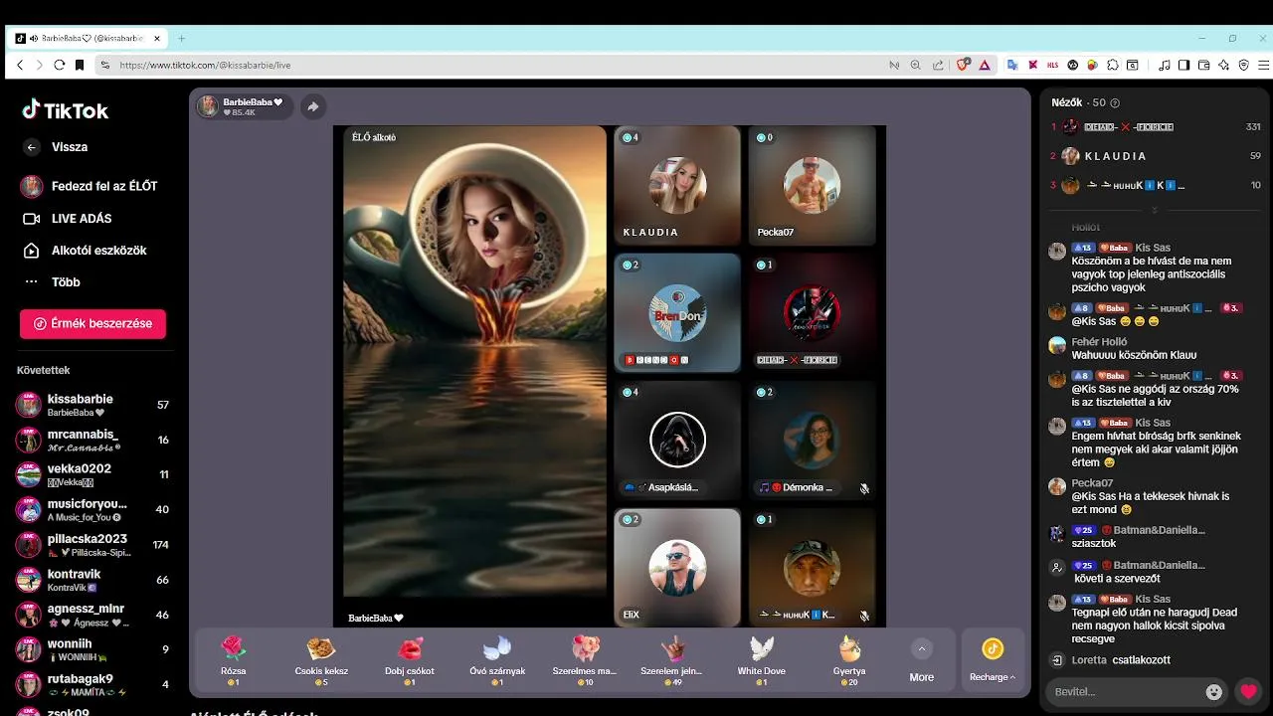Open Pecka07 commenter name in chat
This screenshot has height=716, width=1273.
1092,483
